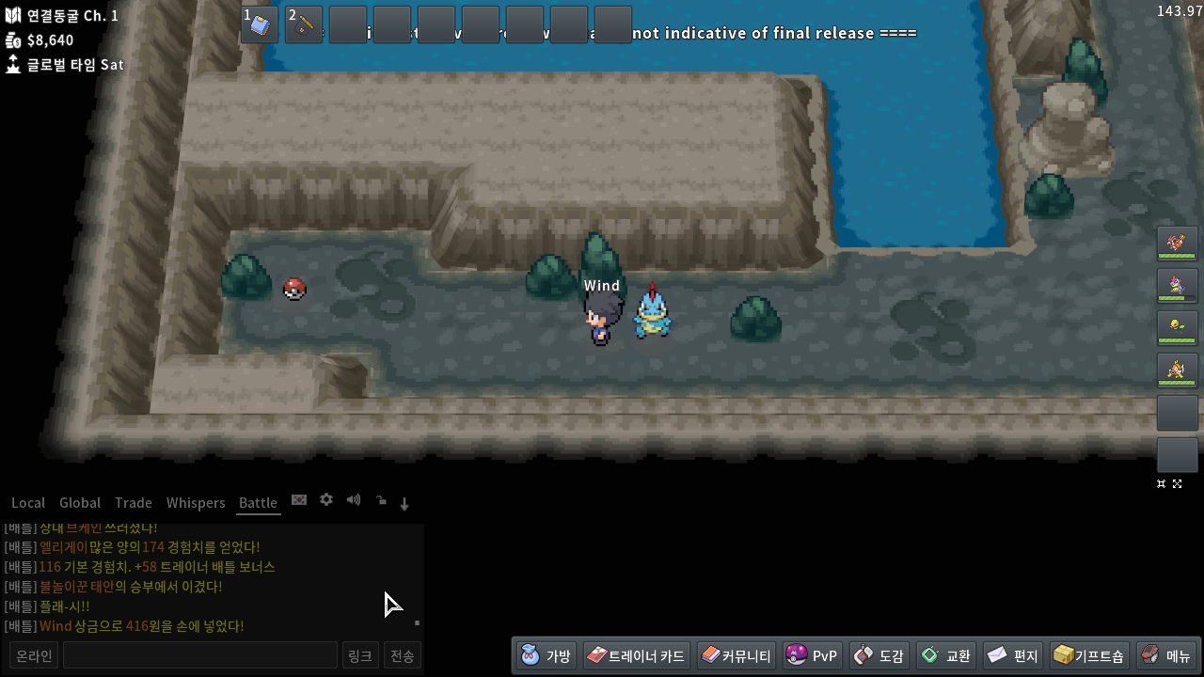Open the 가방 (bag) menu
1204x677 pixels.
(546, 655)
